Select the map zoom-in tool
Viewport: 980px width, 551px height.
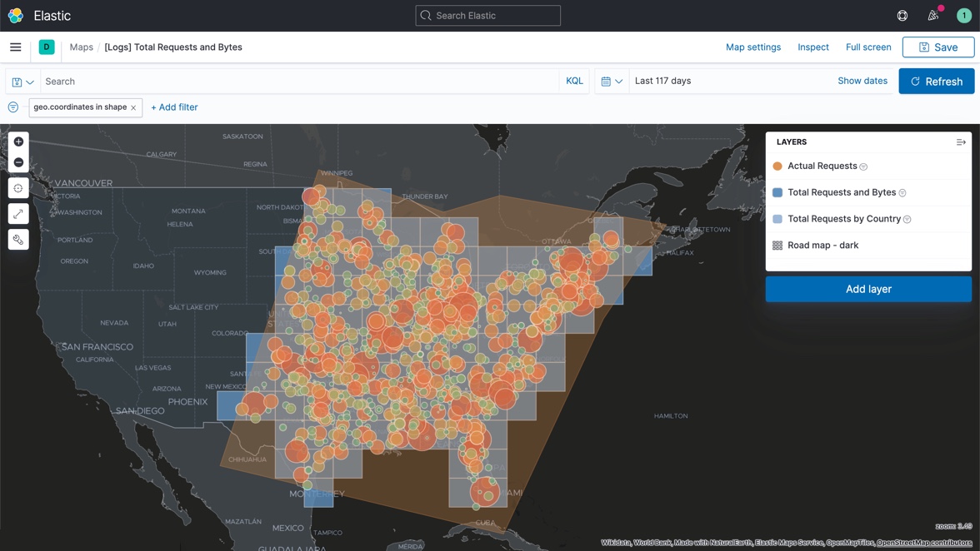point(18,141)
